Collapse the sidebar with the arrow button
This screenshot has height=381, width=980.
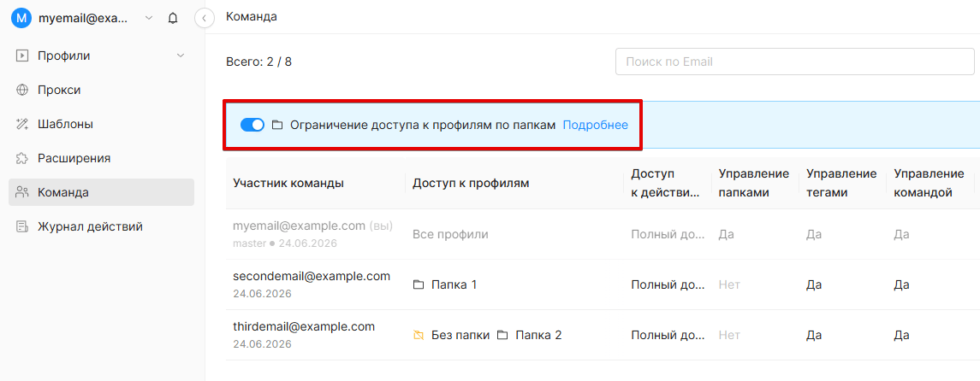205,19
